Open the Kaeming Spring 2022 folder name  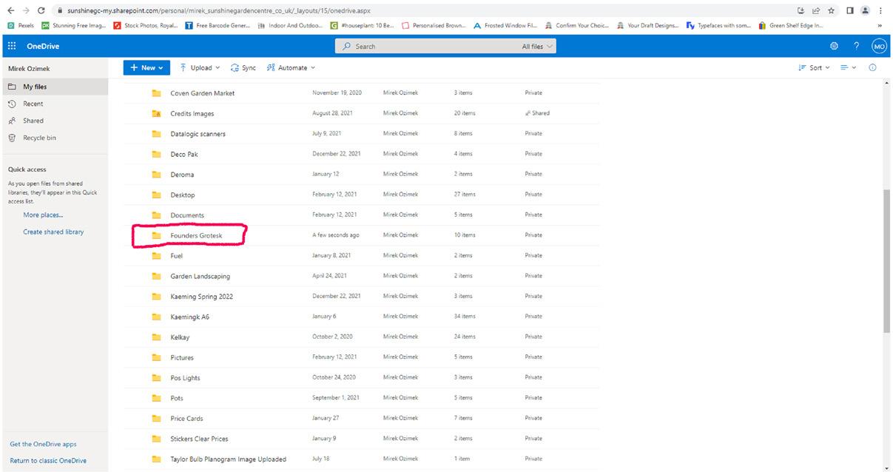pos(202,296)
